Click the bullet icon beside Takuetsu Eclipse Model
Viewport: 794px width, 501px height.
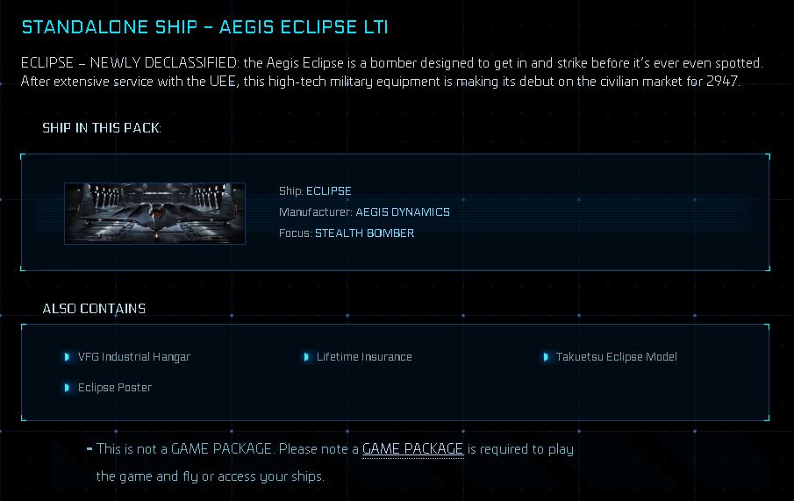tap(546, 357)
